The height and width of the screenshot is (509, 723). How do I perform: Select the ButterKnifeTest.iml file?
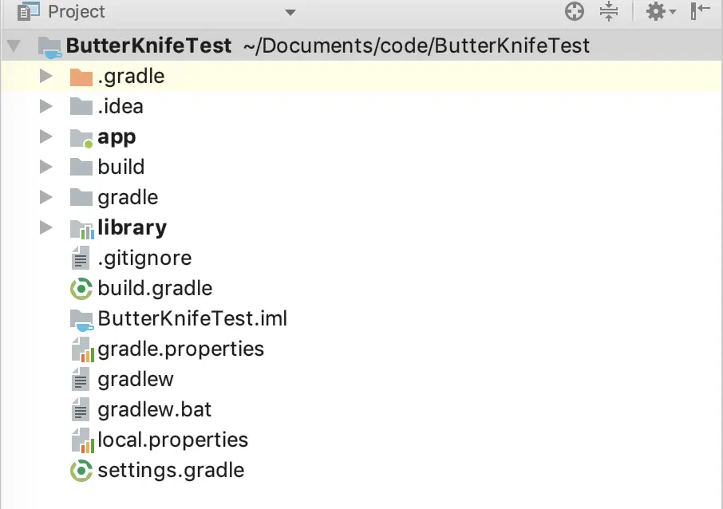coord(192,318)
